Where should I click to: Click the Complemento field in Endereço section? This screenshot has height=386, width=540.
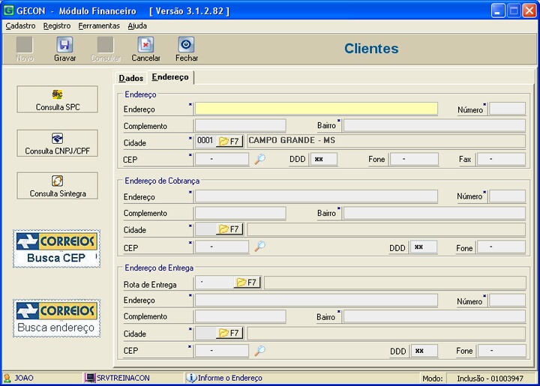pos(241,126)
